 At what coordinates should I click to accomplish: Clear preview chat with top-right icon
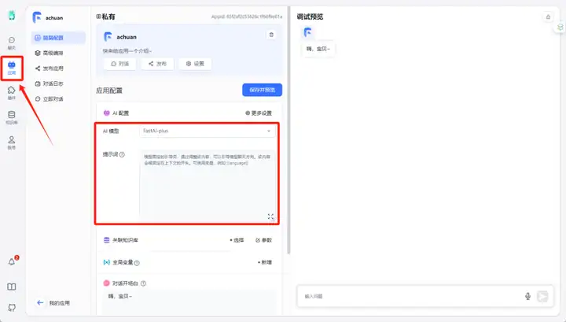pyautogui.click(x=548, y=17)
